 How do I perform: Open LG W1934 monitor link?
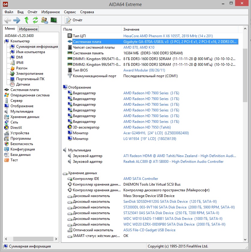pos(150,139)
